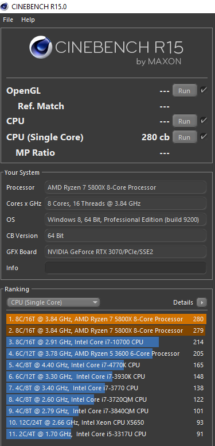Viewport: 215px width, 446px height.
Task: Toggle the CPU test checkbox
Action: (x=204, y=121)
